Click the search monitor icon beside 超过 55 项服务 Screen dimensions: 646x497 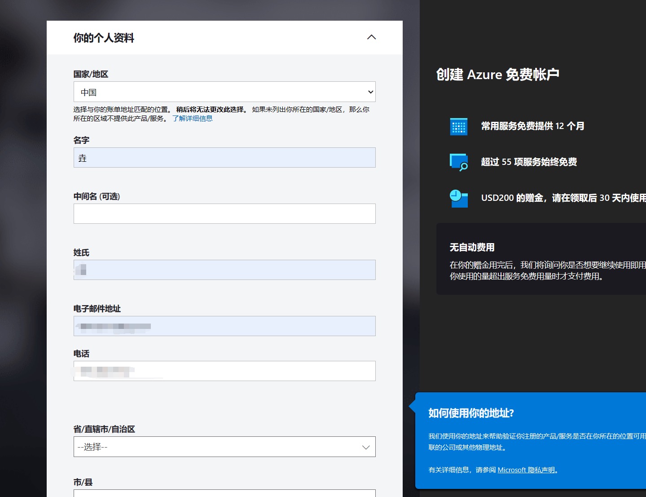click(459, 162)
